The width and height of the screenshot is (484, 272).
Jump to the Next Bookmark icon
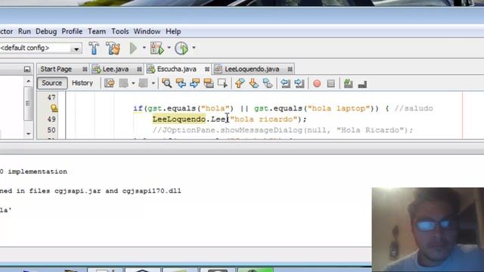click(254, 83)
